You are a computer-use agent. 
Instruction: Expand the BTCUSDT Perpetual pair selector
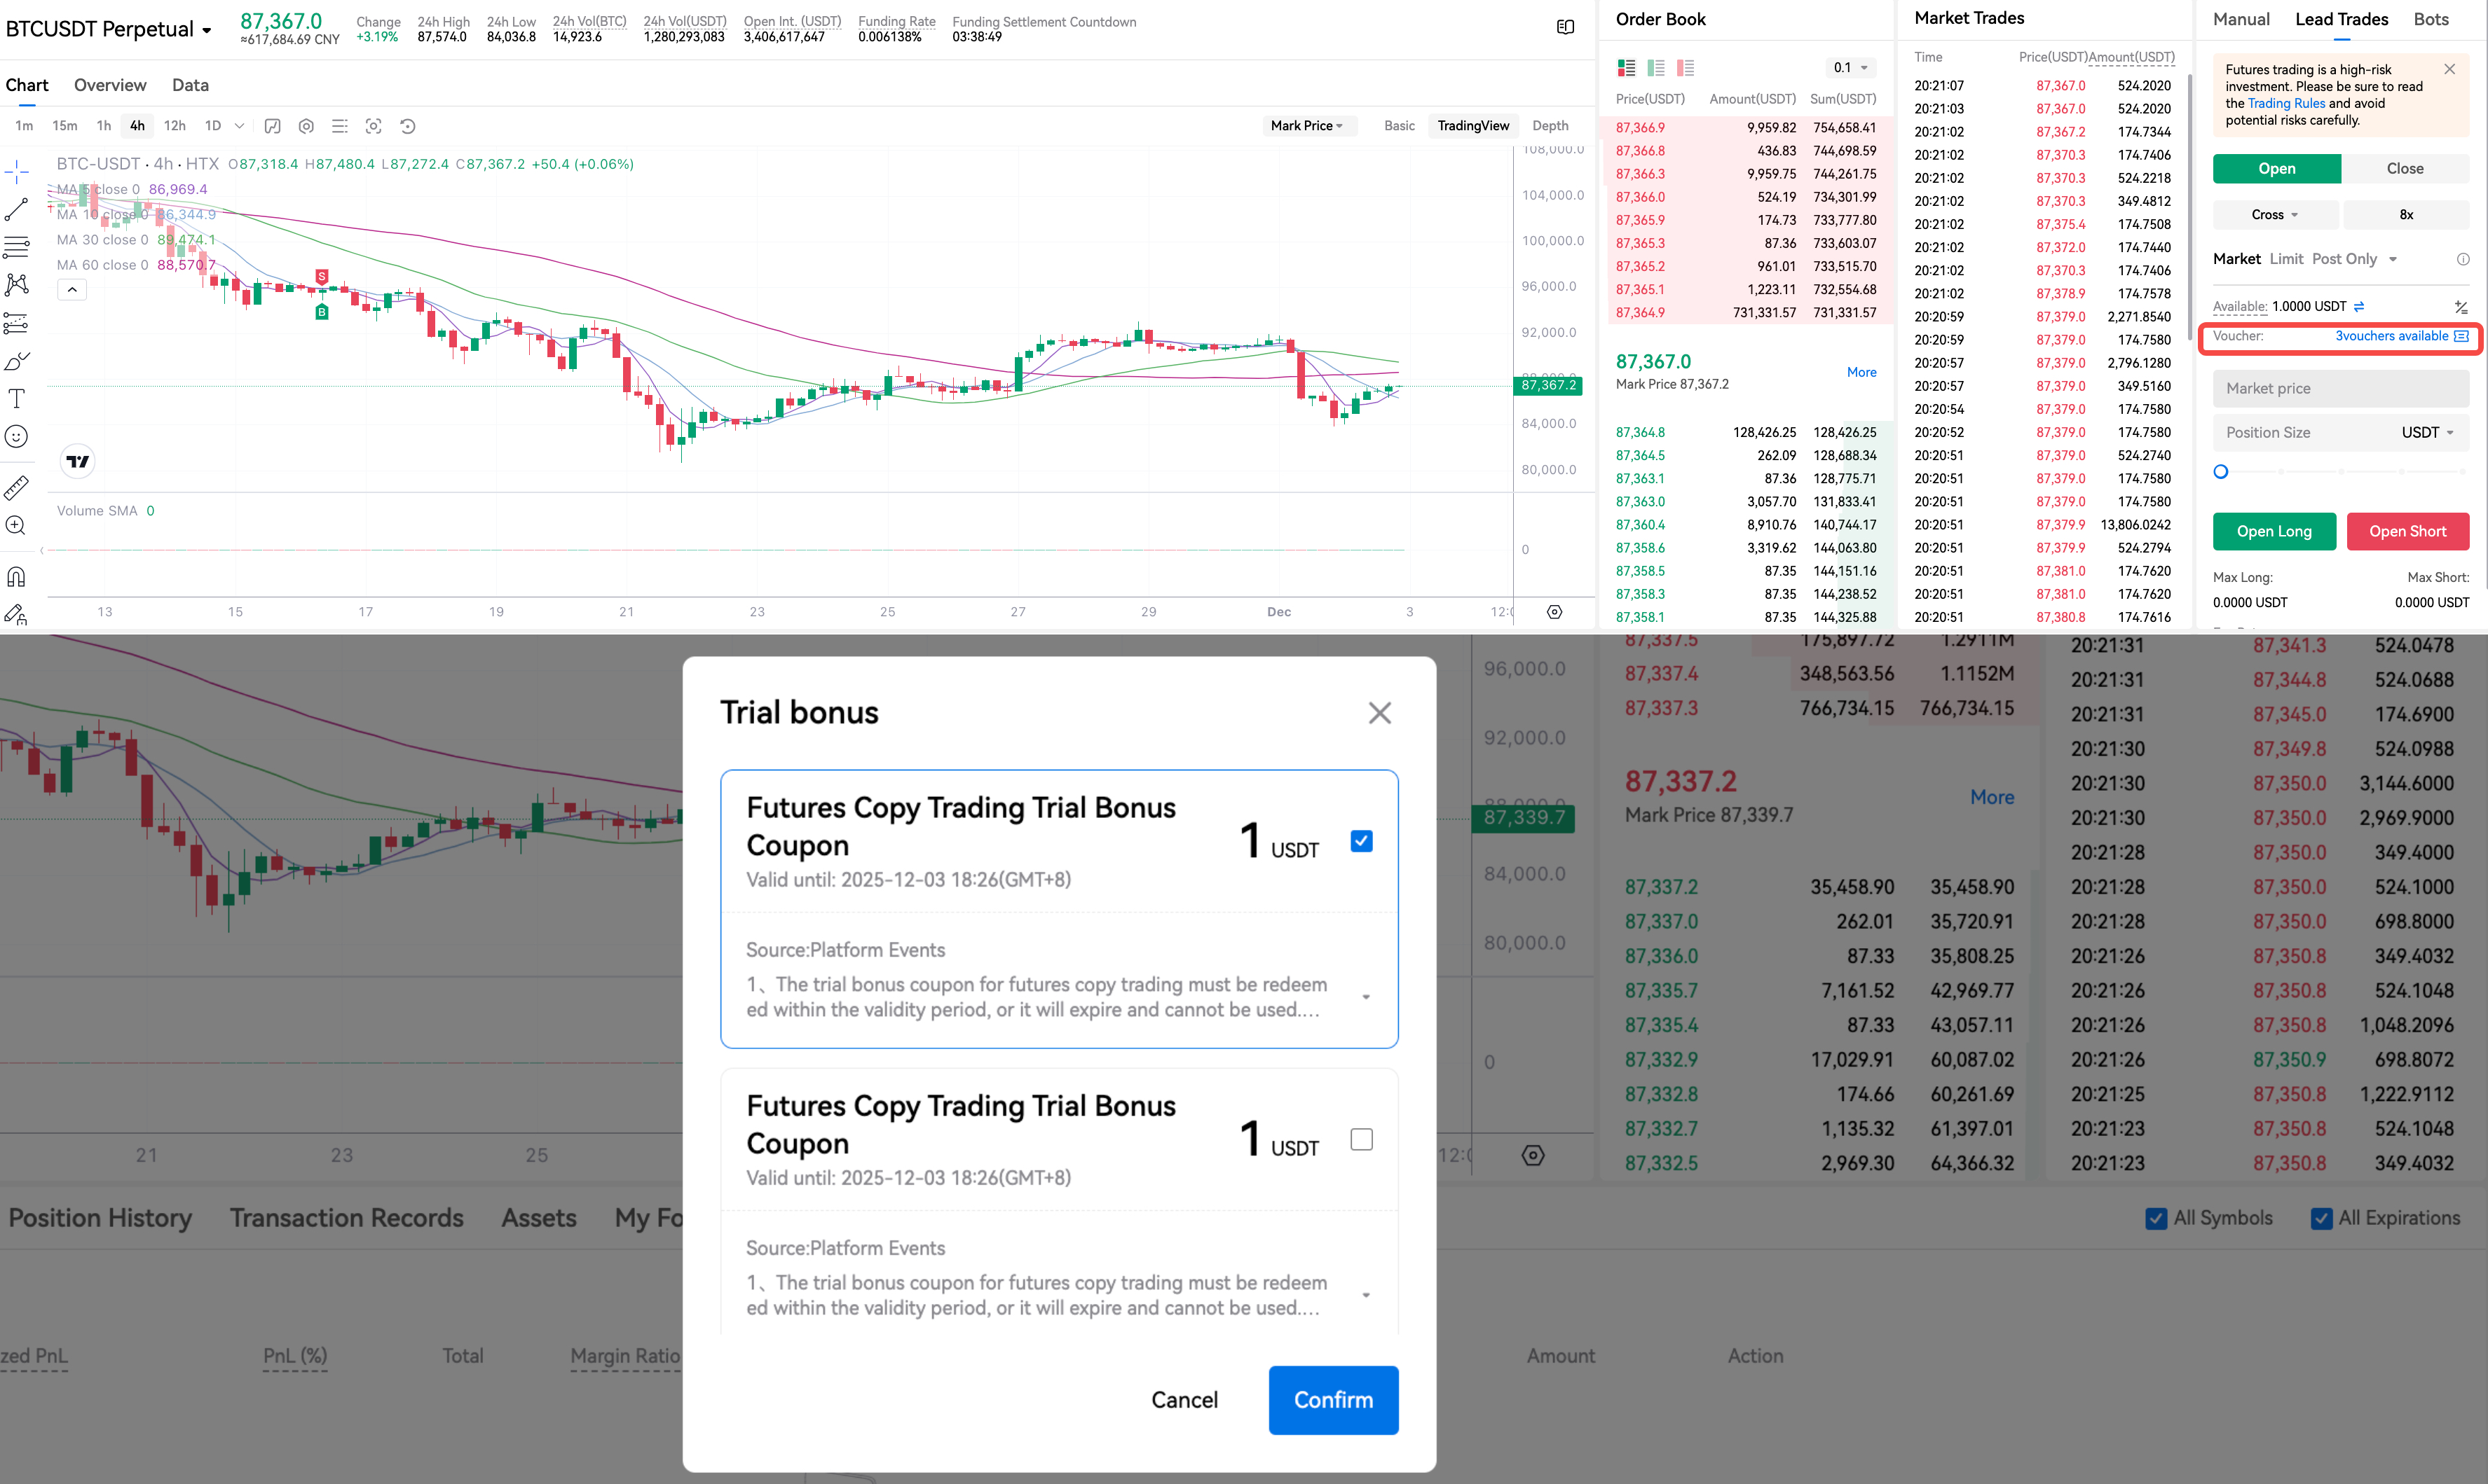(x=109, y=29)
